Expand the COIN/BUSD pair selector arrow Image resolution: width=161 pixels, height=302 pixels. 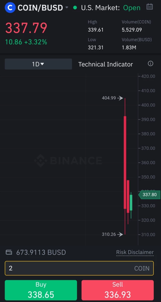coord(67,8)
